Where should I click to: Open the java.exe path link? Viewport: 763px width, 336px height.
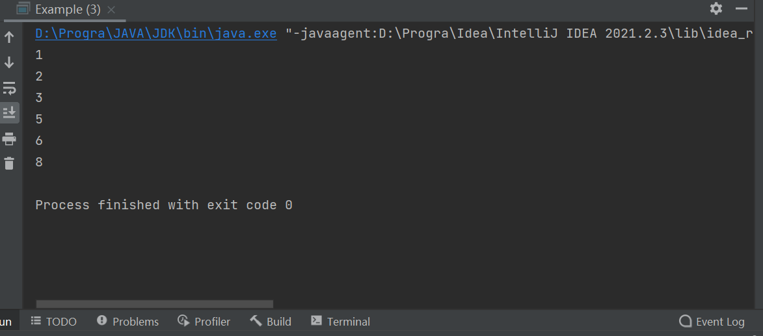[155, 34]
